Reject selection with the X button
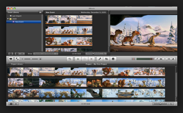Image resolution: width=183 pixels, height=113 pixels. (91, 59)
